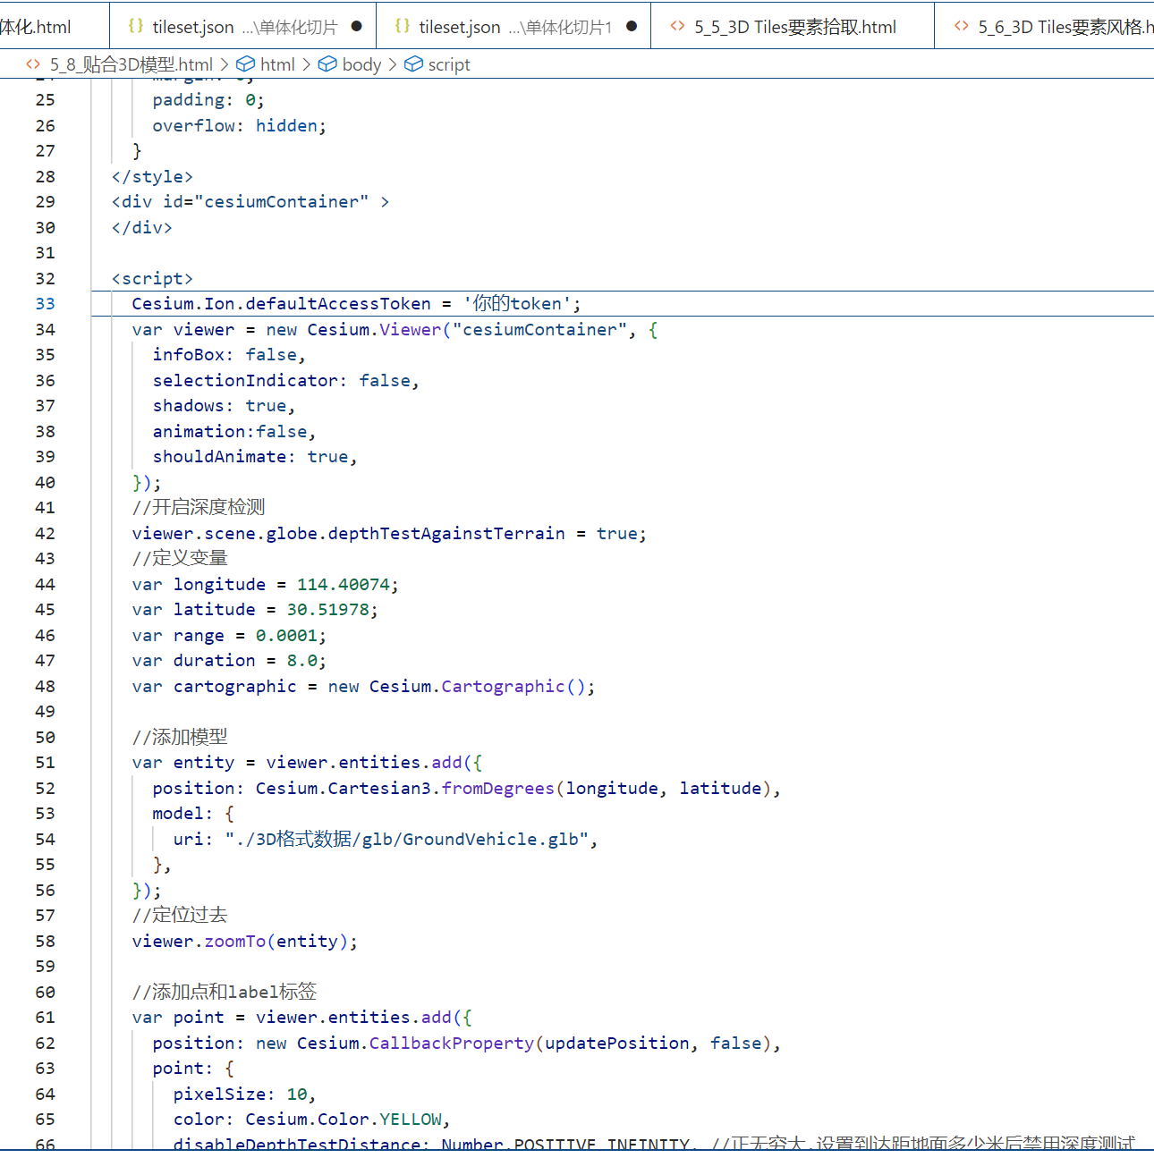Click line number 49 in the gutter
The image size is (1154, 1158).
pyautogui.click(x=46, y=712)
